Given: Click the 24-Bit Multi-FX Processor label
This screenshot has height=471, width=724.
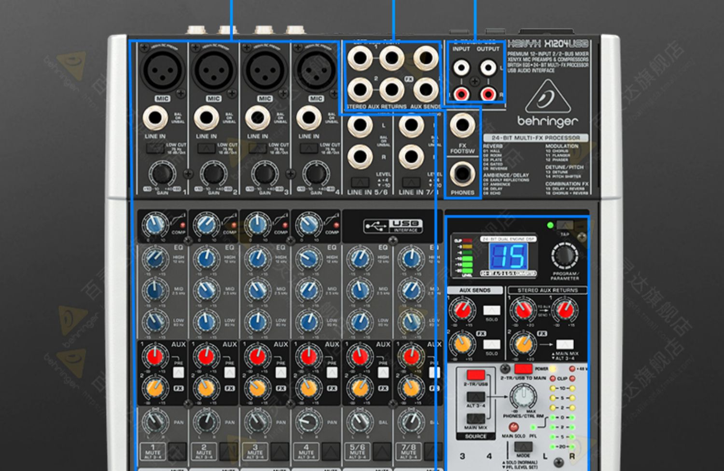Looking at the screenshot, I should click(x=536, y=138).
